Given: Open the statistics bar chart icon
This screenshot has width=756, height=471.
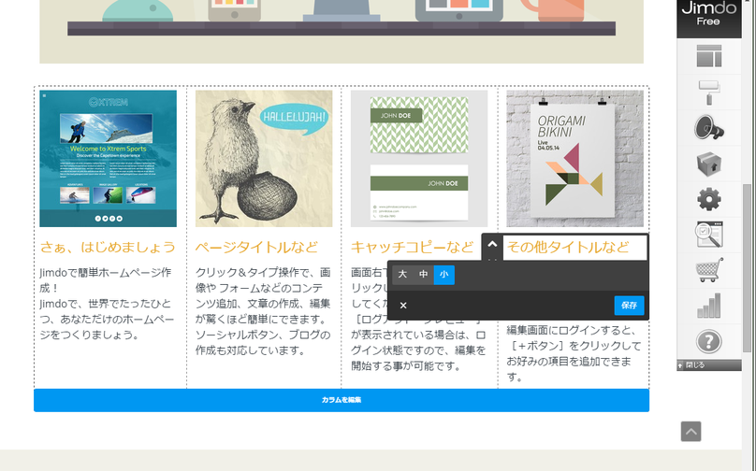Looking at the screenshot, I should click(709, 306).
